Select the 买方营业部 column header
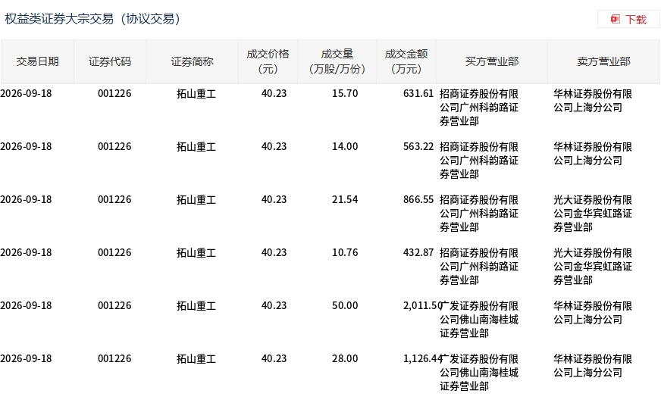Viewport: 661px width, 403px height. 491,61
